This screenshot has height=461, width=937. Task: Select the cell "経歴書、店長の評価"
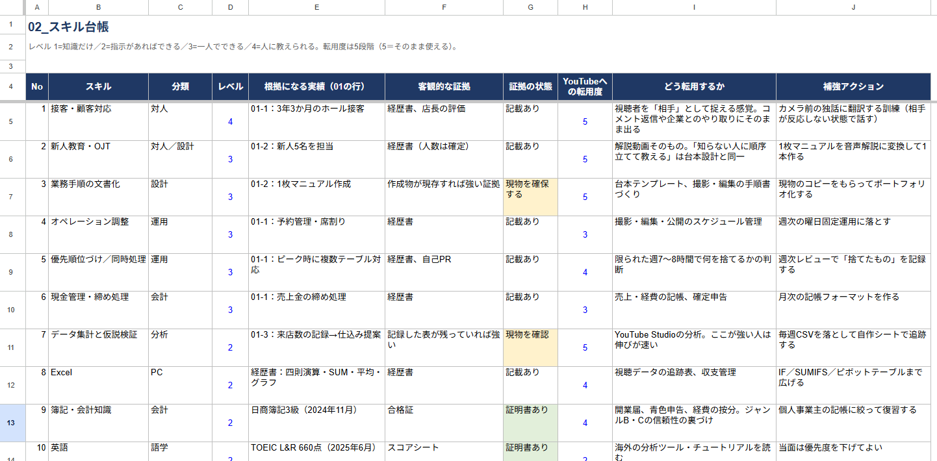(444, 121)
